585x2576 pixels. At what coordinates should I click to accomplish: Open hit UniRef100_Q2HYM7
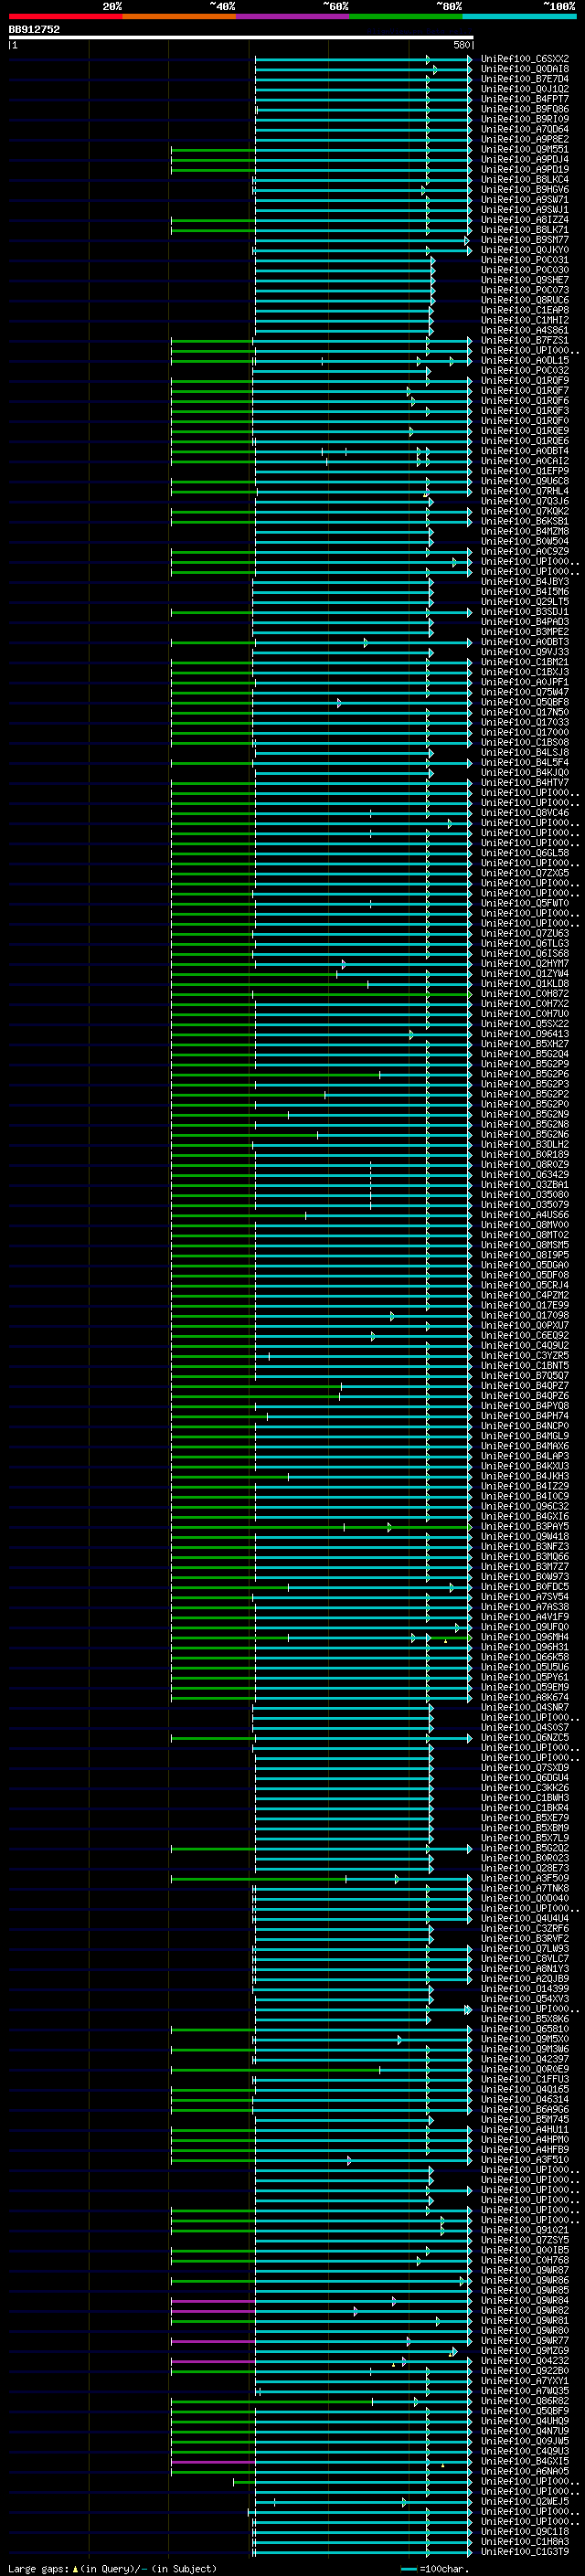pyautogui.click(x=525, y=963)
